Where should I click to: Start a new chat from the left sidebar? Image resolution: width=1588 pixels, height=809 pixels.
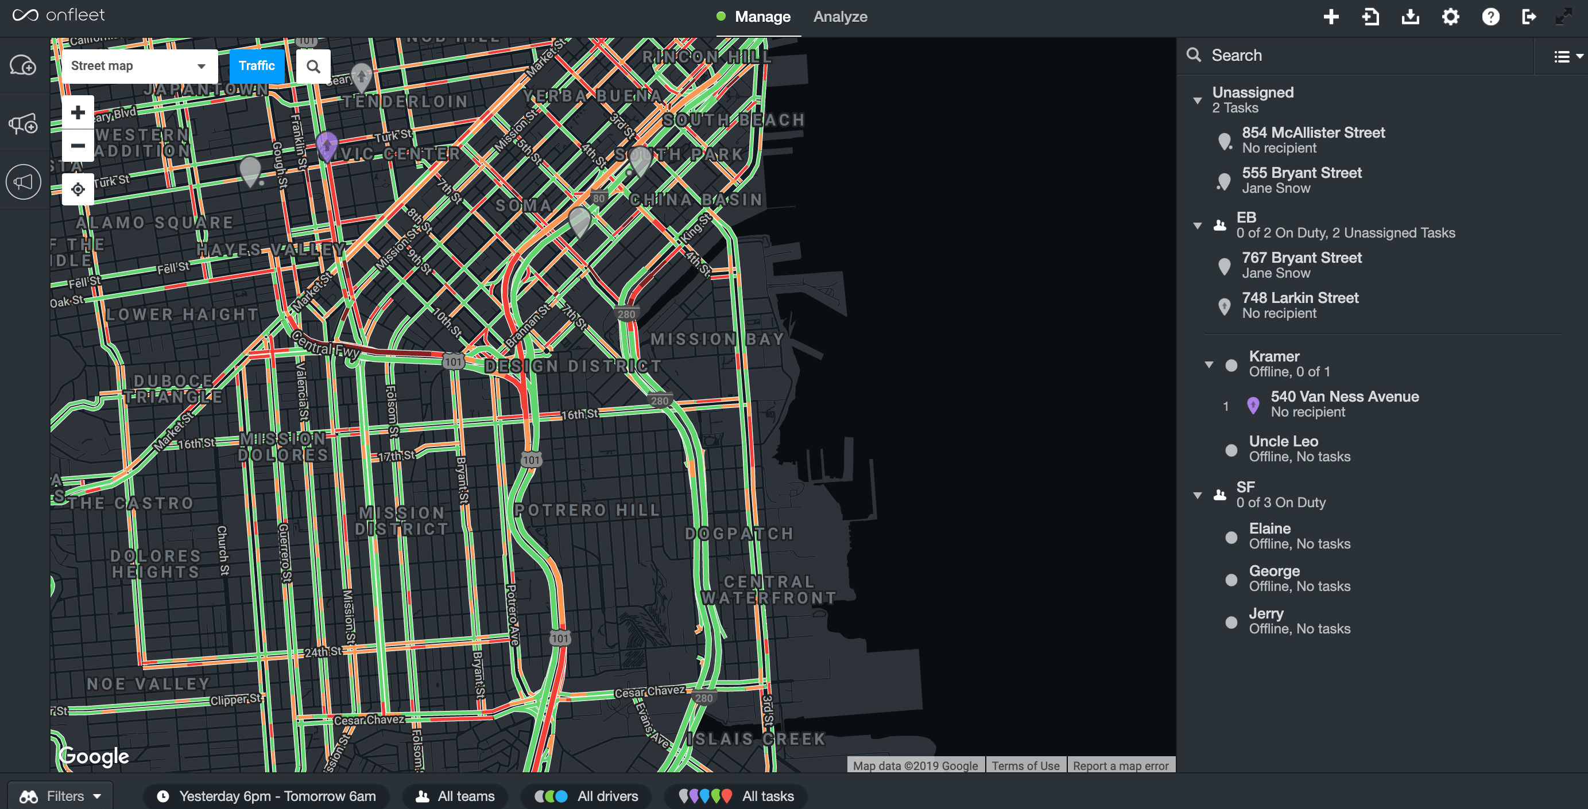[24, 65]
